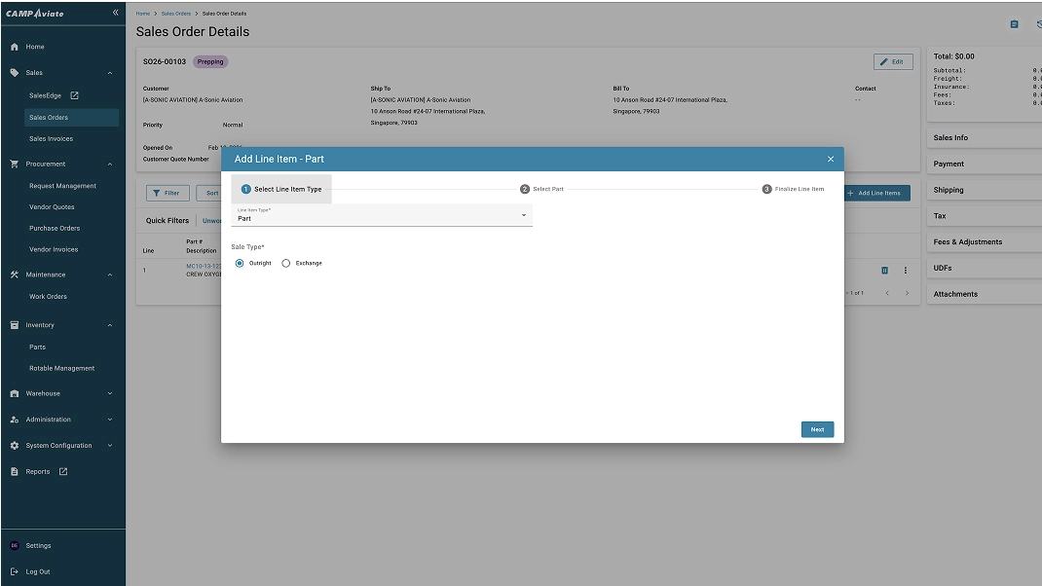Select step 1 Select Line Item Type

pos(281,190)
